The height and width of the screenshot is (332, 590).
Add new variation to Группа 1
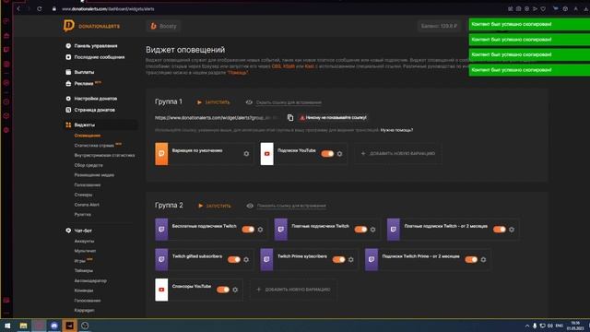pyautogui.click(x=397, y=154)
